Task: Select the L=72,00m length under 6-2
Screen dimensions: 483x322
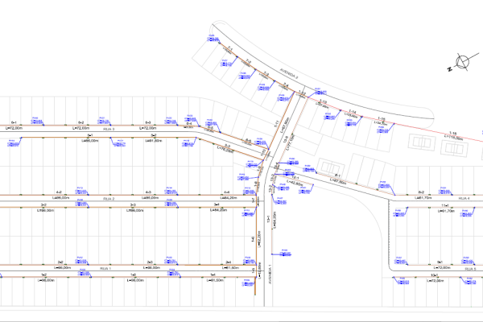Action: pos(80,128)
